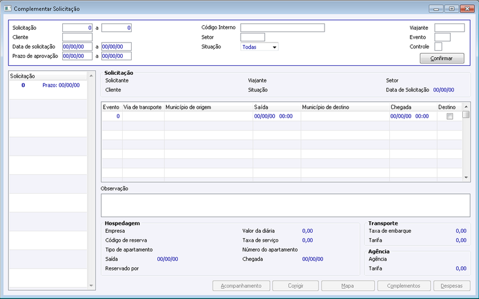
Task: Click the up arrow of the events table scrollbar
Action: tap(466, 107)
